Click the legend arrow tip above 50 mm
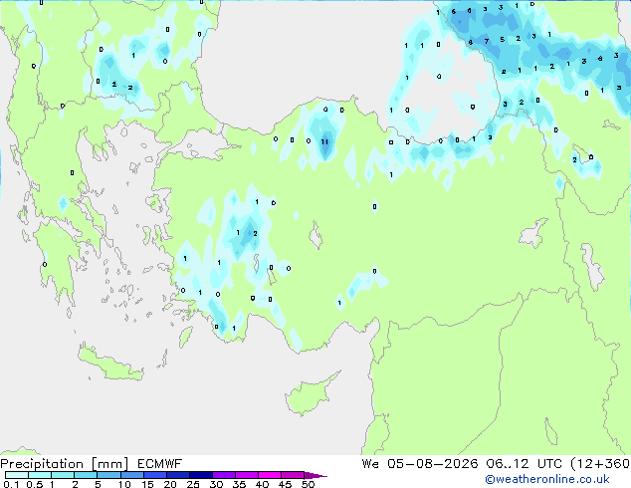This screenshot has height=488, width=631. tap(315, 475)
